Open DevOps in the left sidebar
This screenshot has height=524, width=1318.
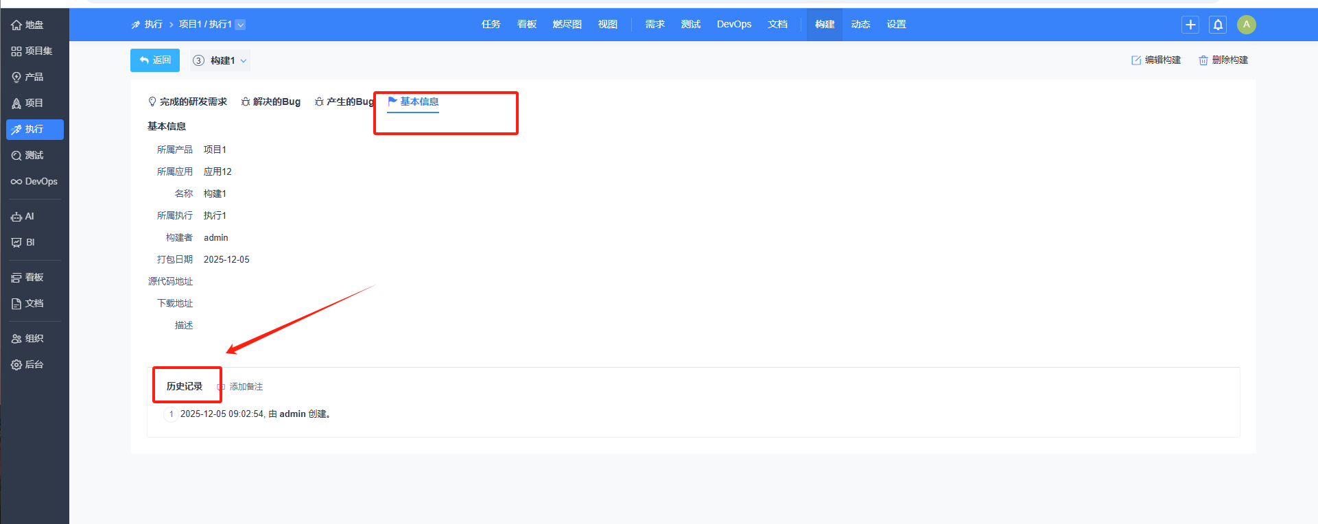tap(34, 181)
